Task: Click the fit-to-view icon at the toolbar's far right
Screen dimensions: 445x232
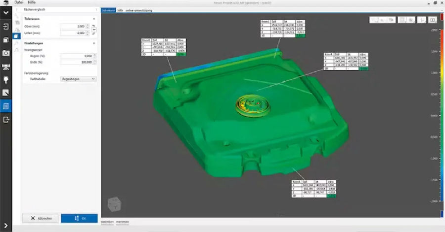Action: [433, 20]
